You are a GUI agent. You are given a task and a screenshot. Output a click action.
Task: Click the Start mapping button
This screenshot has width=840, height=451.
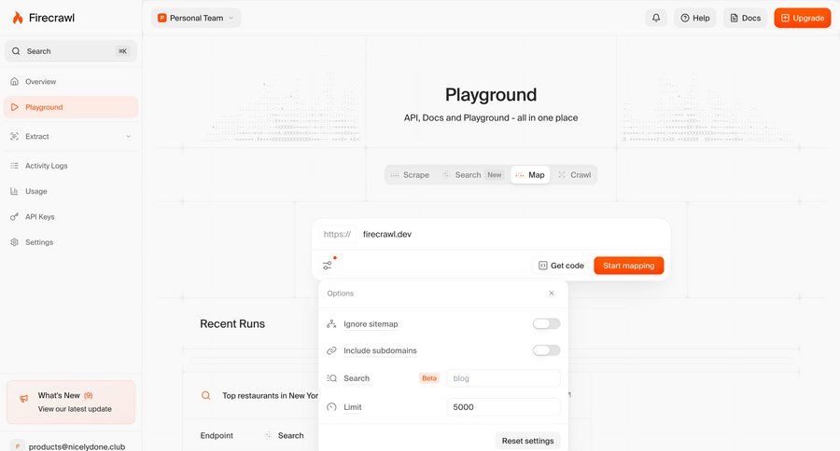(x=628, y=266)
